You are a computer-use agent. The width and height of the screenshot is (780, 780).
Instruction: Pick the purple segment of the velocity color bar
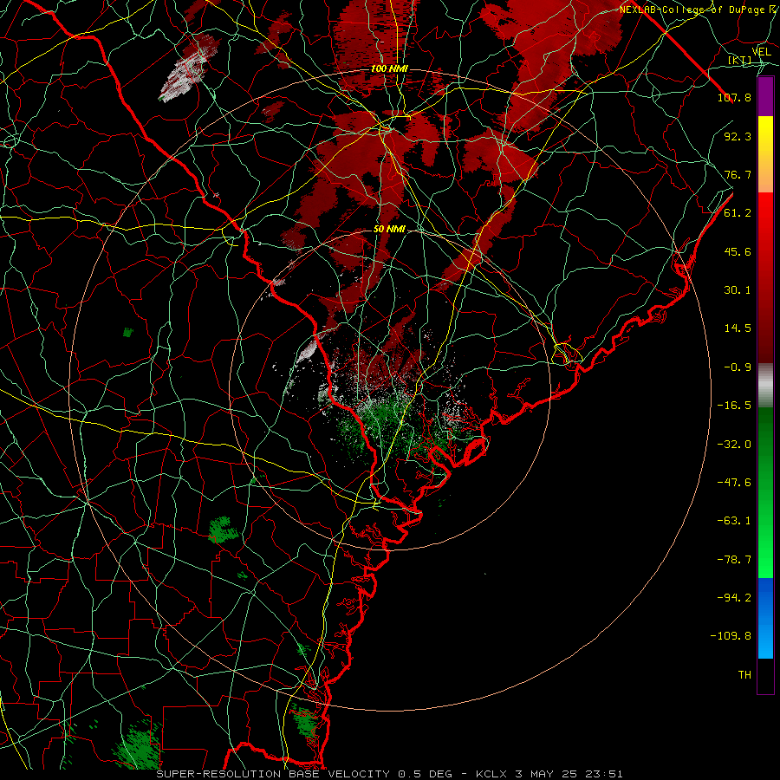point(765,96)
